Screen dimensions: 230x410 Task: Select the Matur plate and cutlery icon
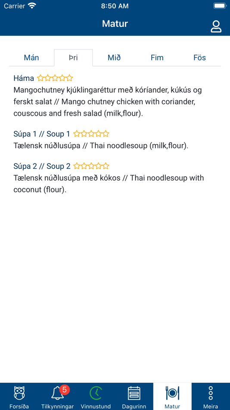(x=172, y=393)
